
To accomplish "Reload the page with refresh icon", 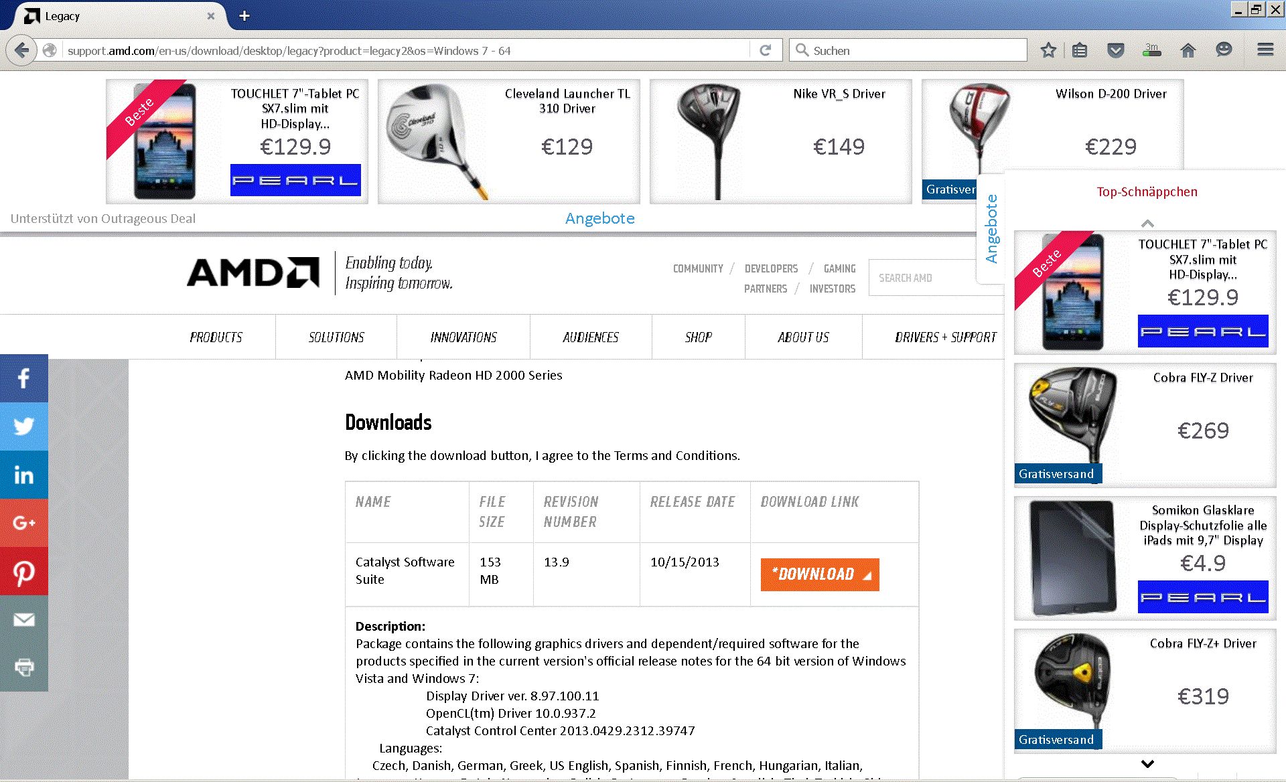I will (766, 50).
